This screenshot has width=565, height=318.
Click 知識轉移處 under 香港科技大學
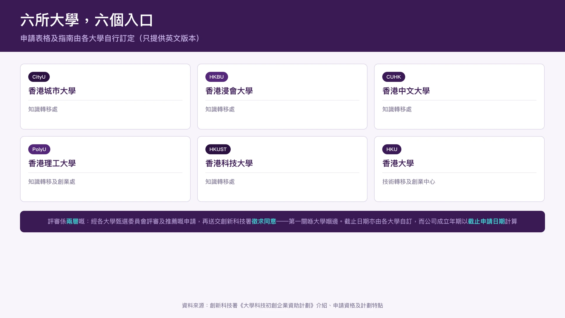220,182
